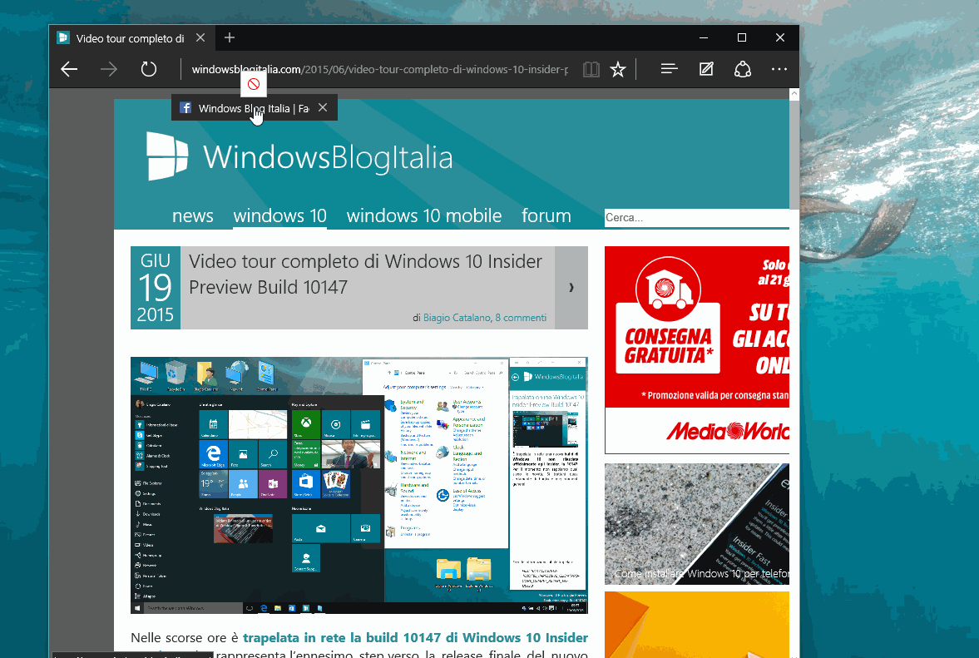Close the Video tour completo tab
The height and width of the screenshot is (658, 979).
[200, 37]
